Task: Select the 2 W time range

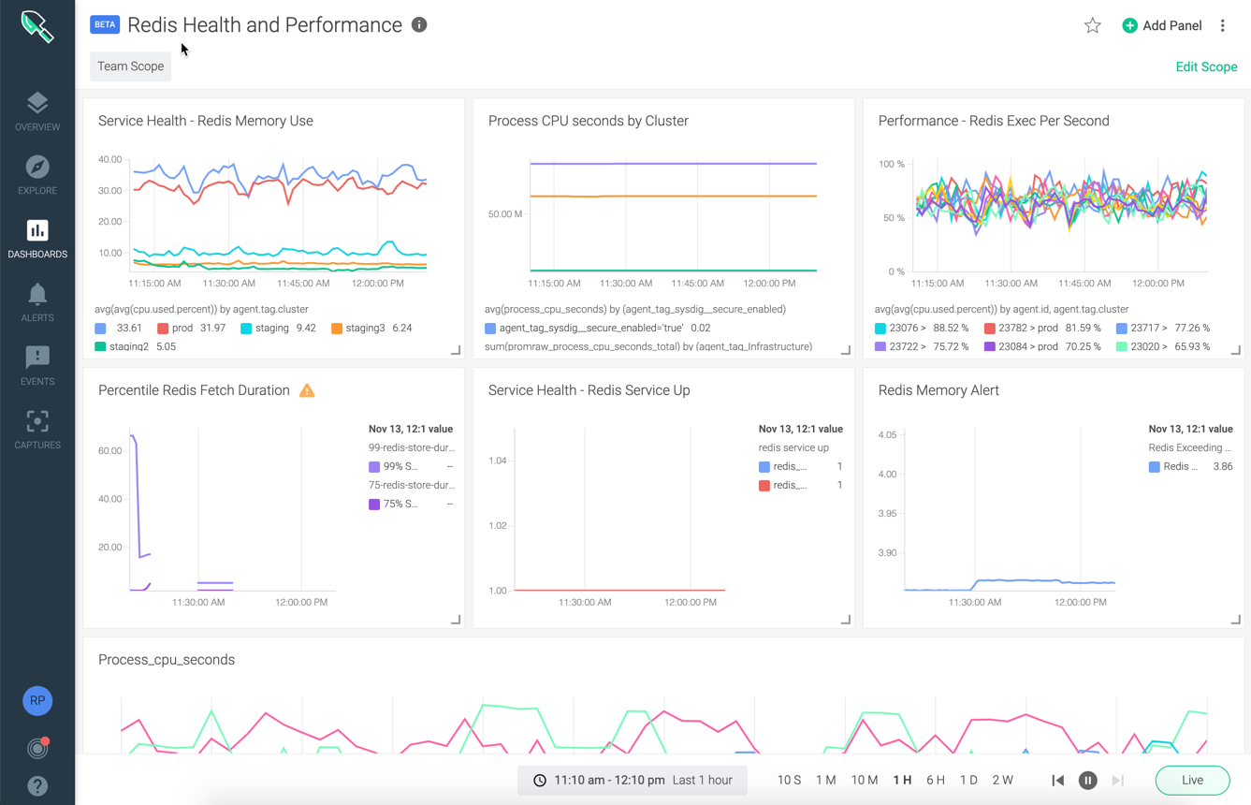Action: coord(1002,780)
